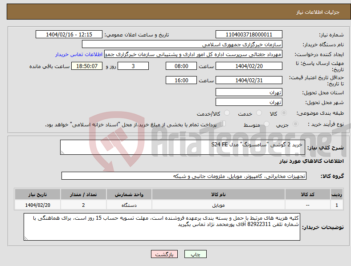Click the row number cell 1
This screenshot has width=351, height=266.
coord(337,205)
